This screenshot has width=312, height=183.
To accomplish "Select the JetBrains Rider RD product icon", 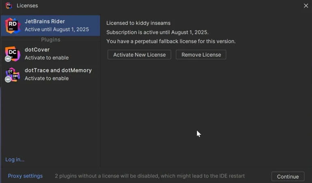I will [13, 26].
